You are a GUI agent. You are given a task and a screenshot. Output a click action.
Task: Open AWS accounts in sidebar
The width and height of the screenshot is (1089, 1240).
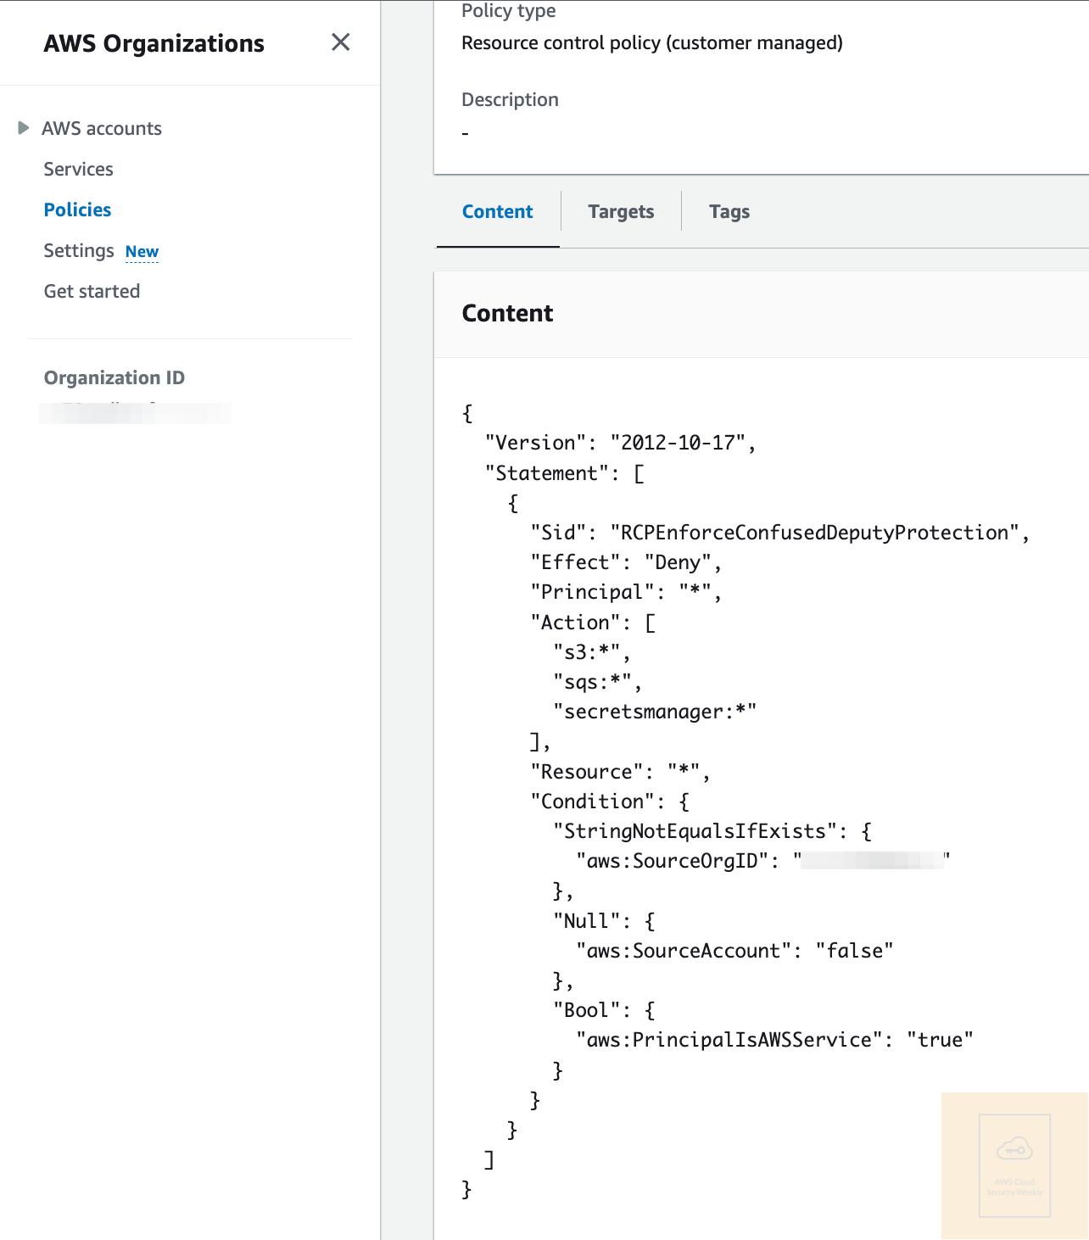(x=102, y=128)
